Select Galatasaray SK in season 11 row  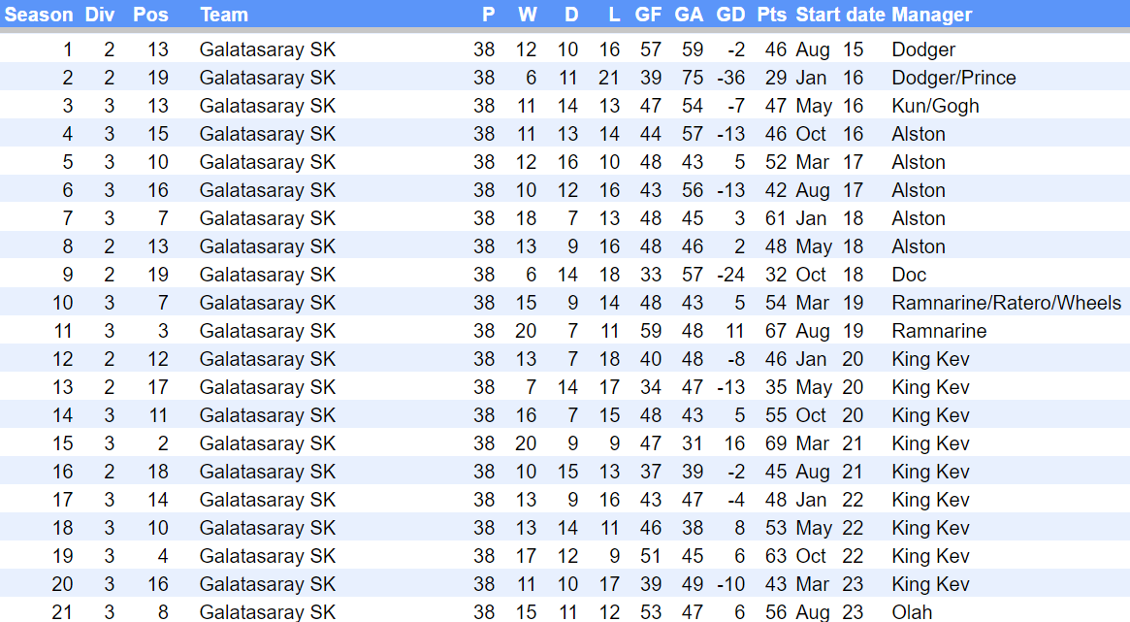coord(267,331)
